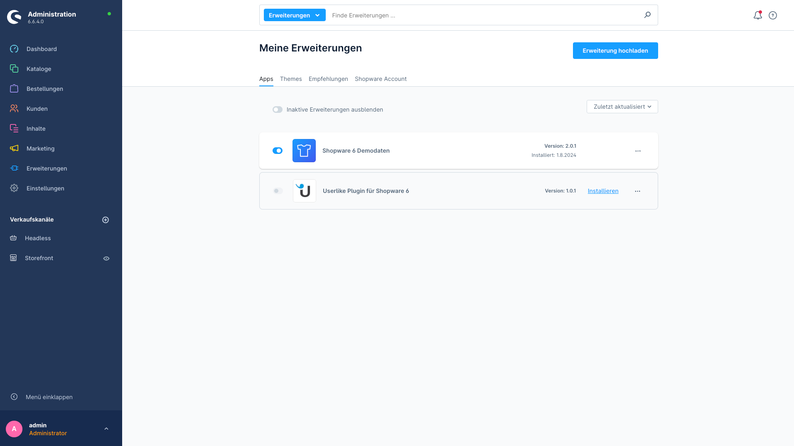Click the Userlike plugin logo icon
This screenshot has width=794, height=446.
click(305, 191)
